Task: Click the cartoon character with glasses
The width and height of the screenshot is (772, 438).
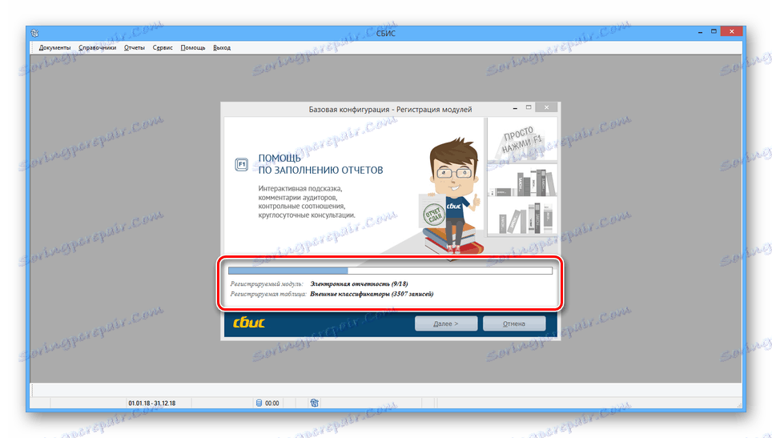Action: tap(453, 197)
